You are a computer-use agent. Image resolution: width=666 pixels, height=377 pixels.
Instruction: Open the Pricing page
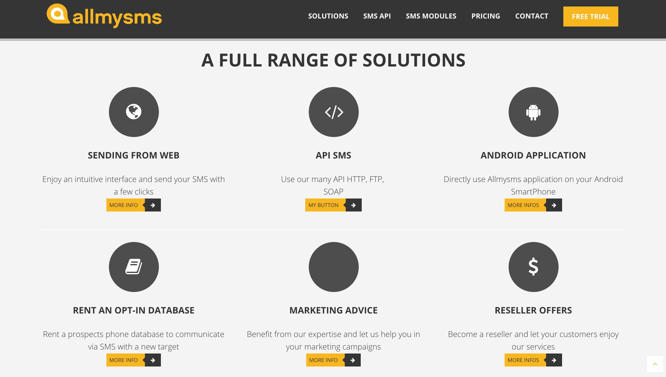(x=485, y=16)
